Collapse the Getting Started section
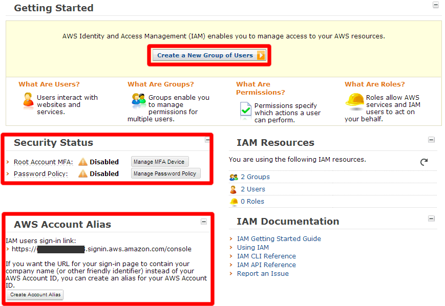 point(436,5)
